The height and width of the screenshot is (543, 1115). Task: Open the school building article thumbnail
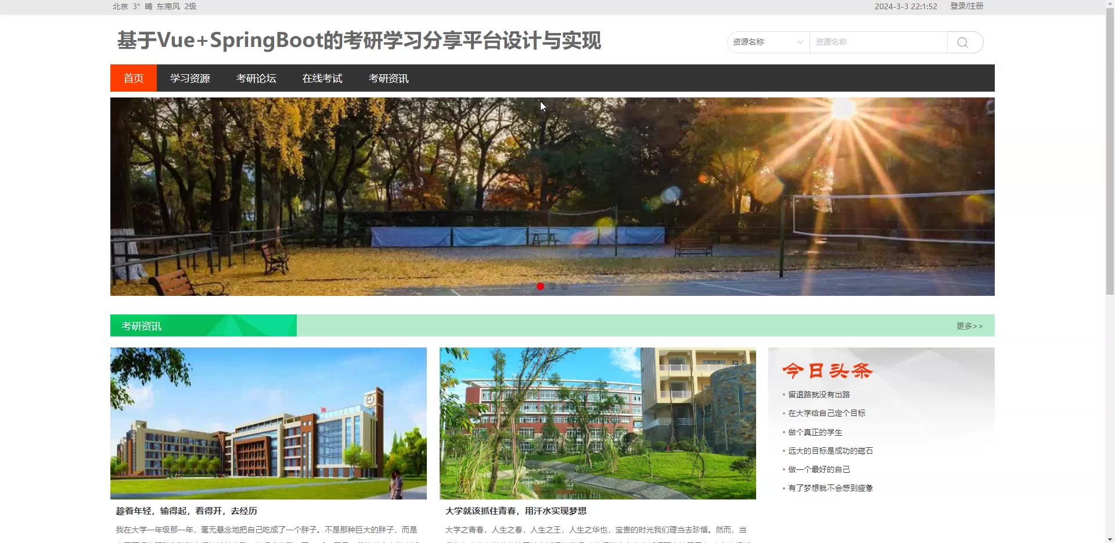(268, 423)
